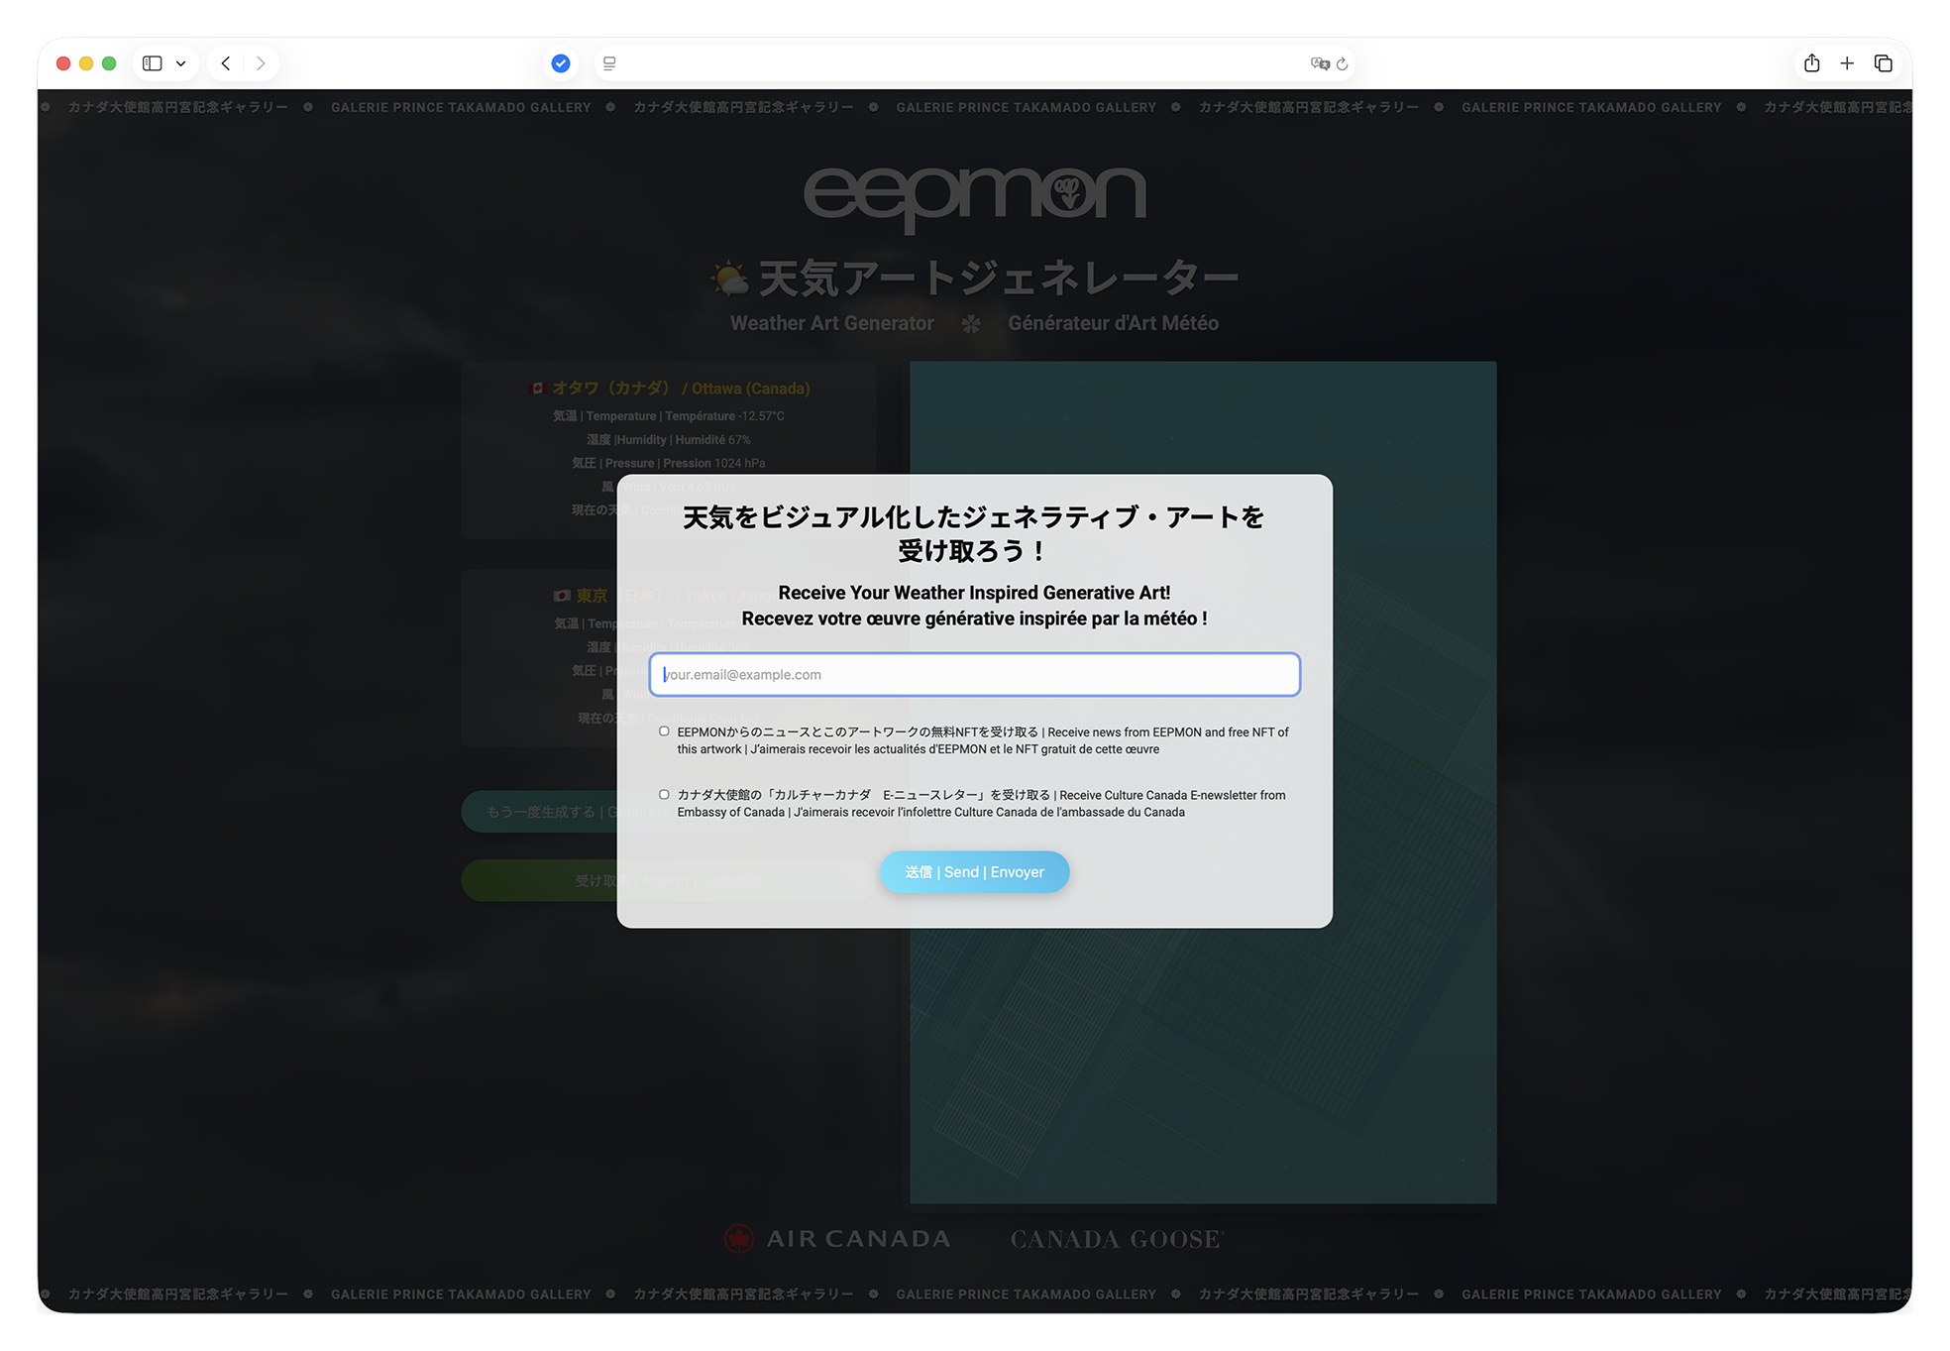Expand the sidebar dropdown chevron
Screen dimensions: 1950x1351
[x=181, y=63]
